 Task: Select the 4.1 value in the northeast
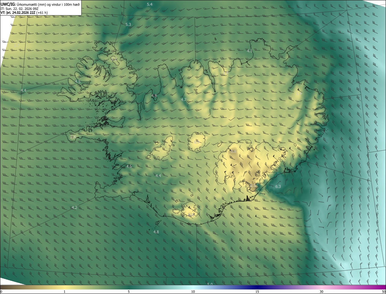249,51
